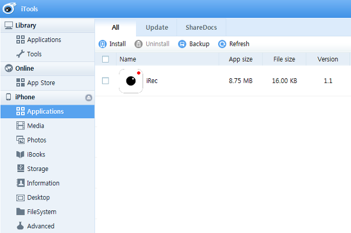
Task: Click the iRec app name text
Action: (152, 81)
